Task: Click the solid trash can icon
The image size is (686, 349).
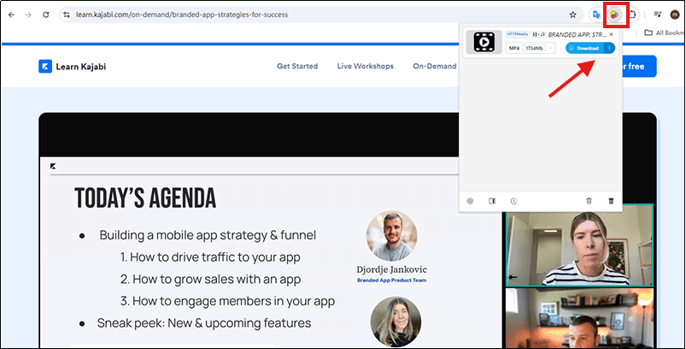Action: tap(611, 200)
